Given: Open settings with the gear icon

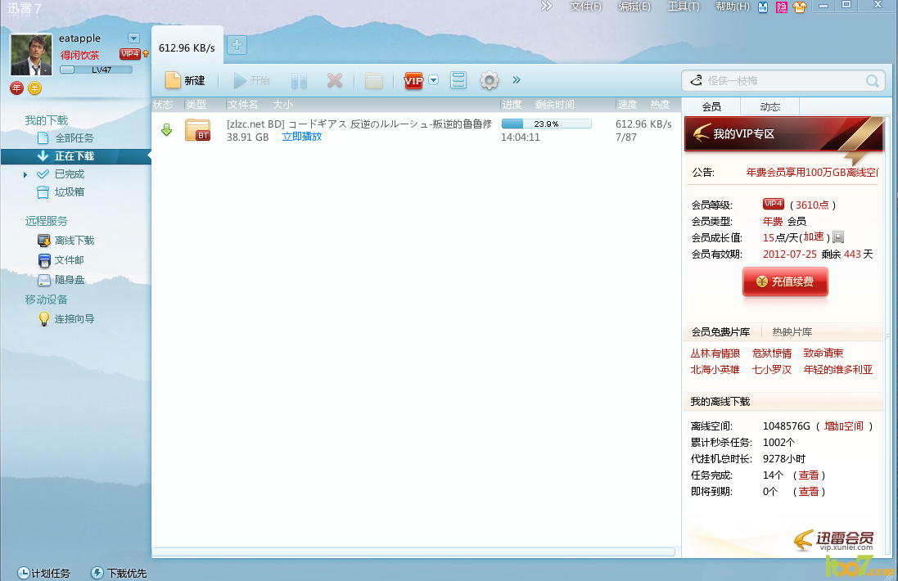Looking at the screenshot, I should (x=489, y=80).
